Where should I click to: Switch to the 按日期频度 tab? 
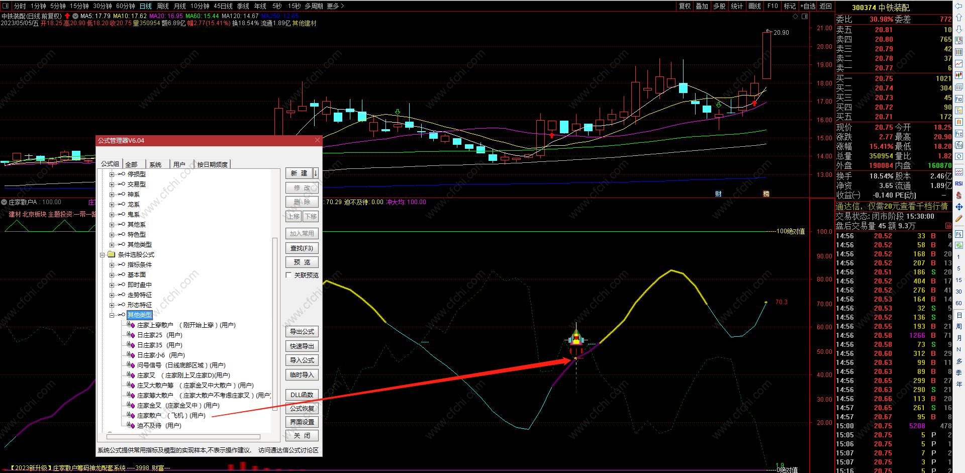click(212, 164)
